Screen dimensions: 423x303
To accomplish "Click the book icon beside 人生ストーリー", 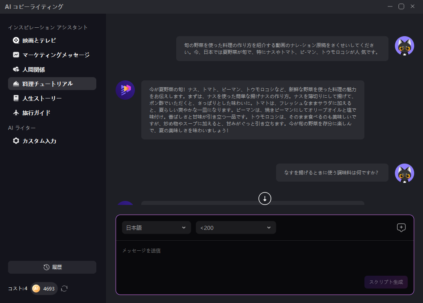I will [16, 98].
